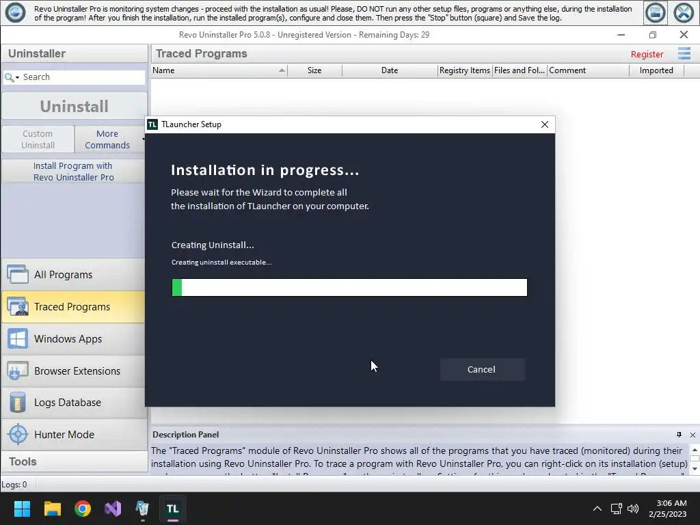Sort by the Name column header

pos(219,70)
